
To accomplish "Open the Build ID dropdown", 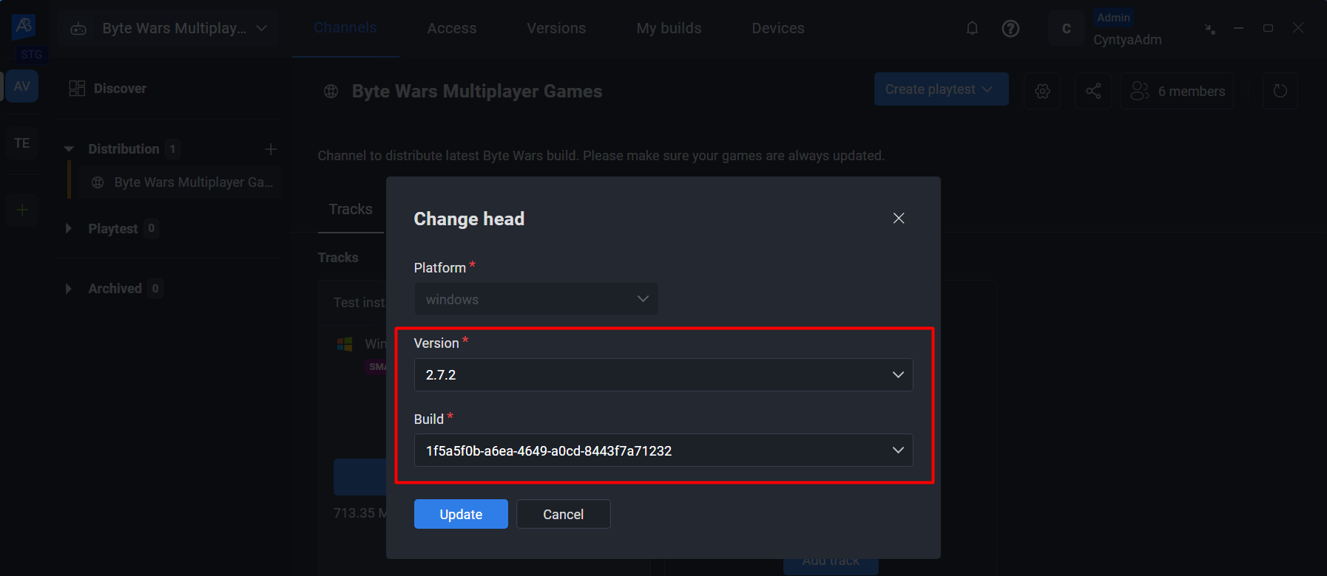I will (x=663, y=450).
